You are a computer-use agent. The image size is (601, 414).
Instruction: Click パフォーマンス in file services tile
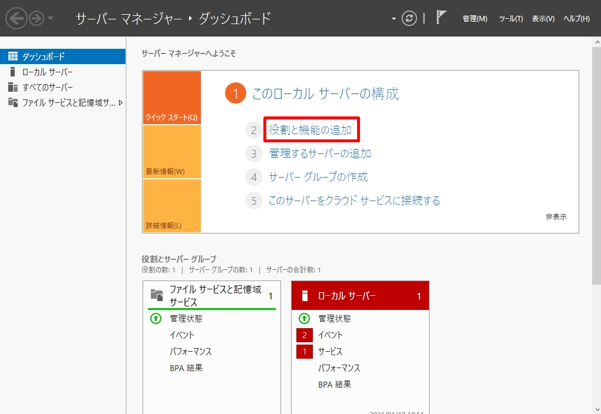click(x=190, y=351)
